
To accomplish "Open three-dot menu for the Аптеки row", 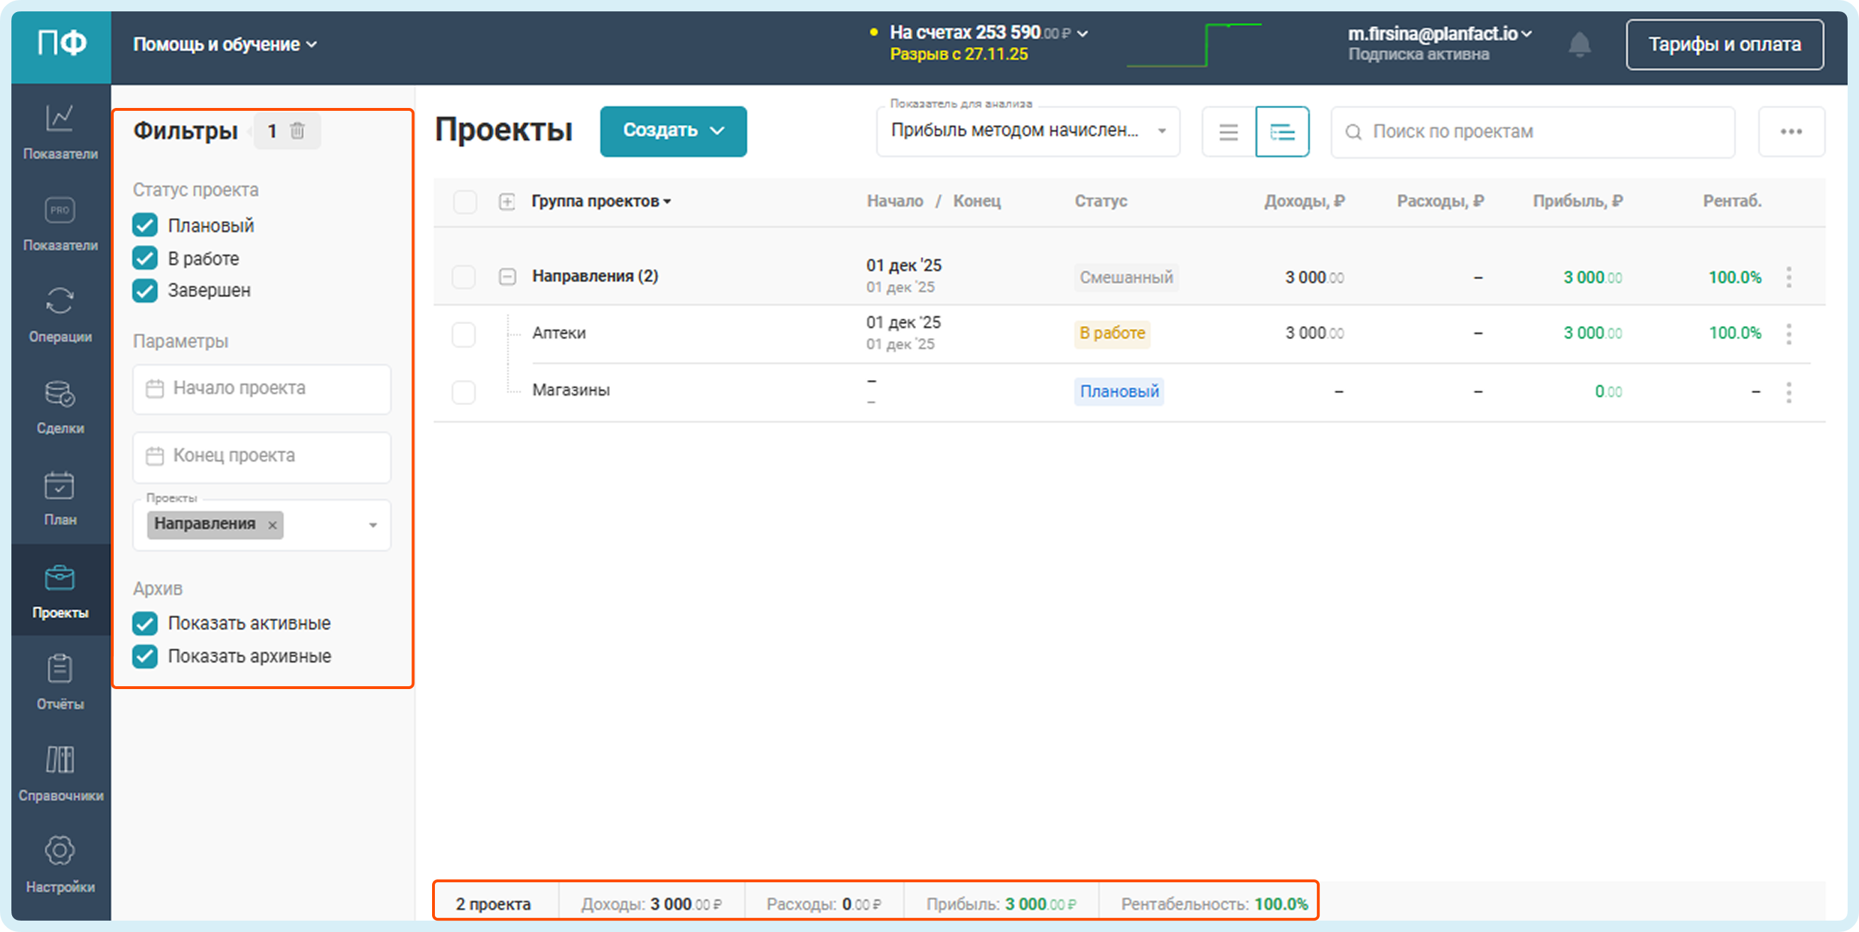I will [x=1788, y=334].
